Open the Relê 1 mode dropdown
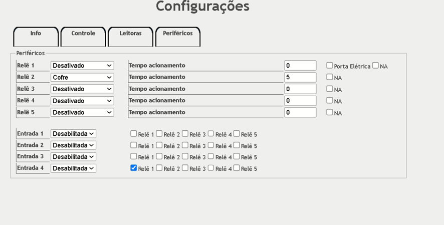 pos(82,66)
